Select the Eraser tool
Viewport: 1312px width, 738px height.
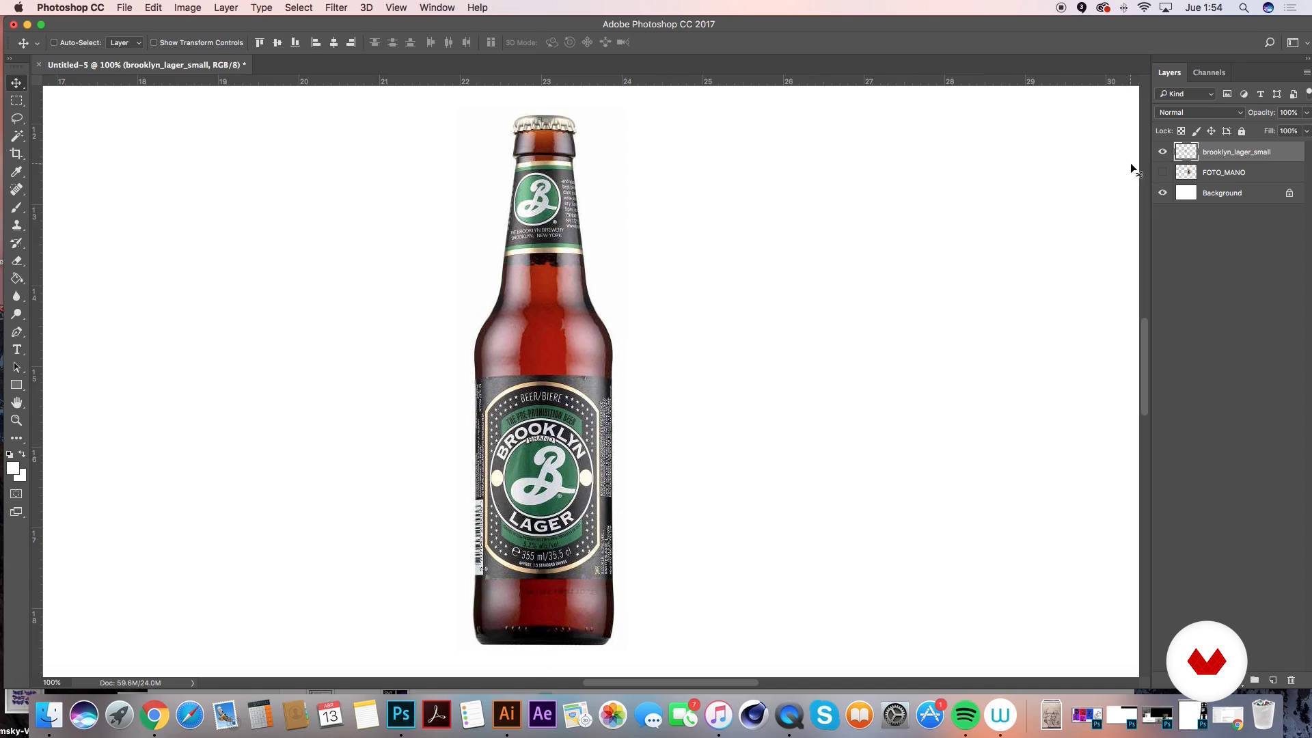pyautogui.click(x=16, y=260)
